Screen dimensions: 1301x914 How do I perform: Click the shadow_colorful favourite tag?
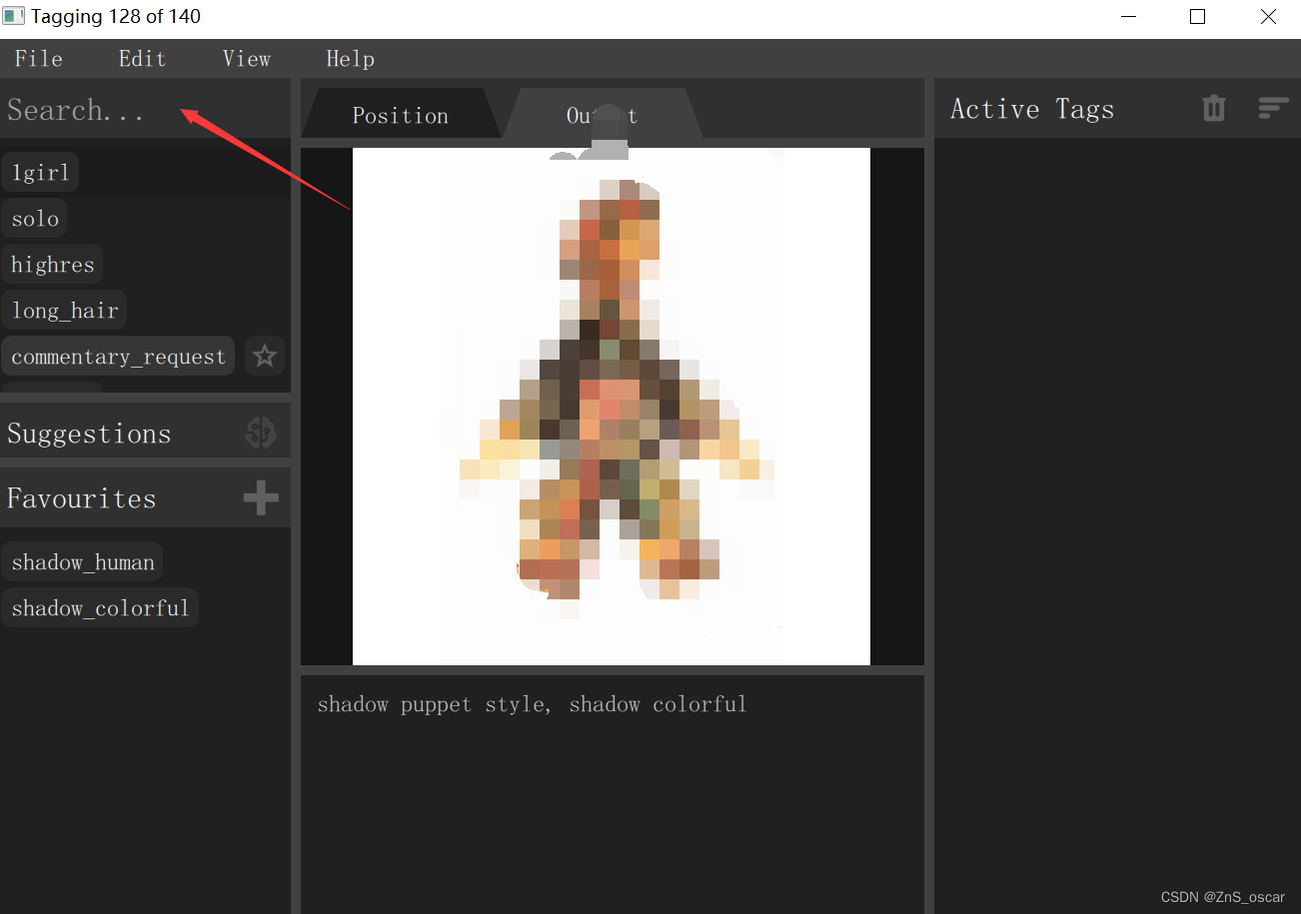click(100, 607)
